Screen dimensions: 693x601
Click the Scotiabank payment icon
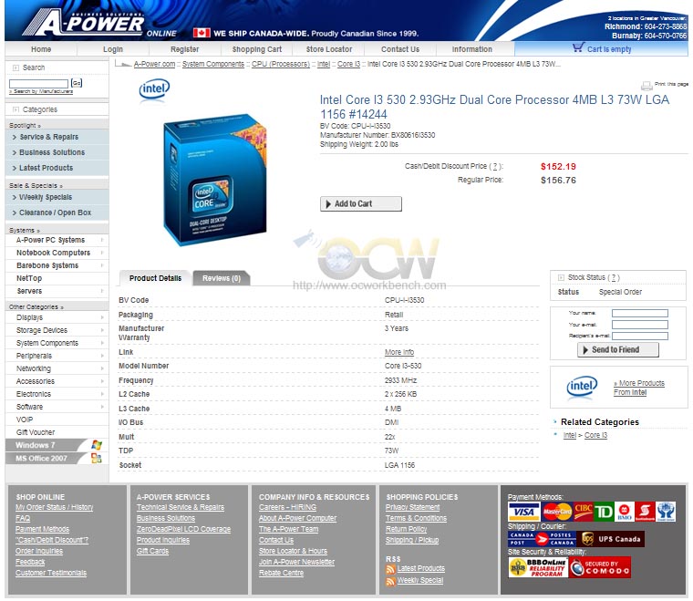[645, 512]
